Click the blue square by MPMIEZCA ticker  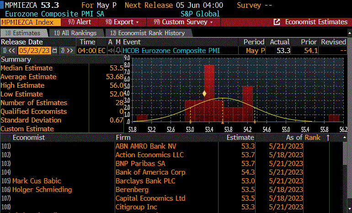(x=2, y=5)
